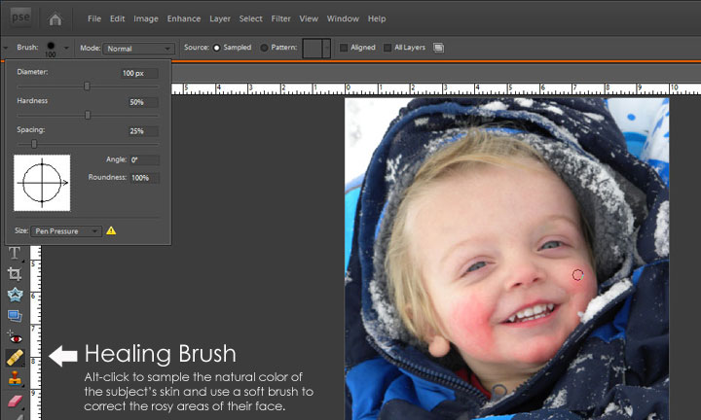Open the Size dropdown set to Pen Pressure
Screen dimensions: 701x420
[x=66, y=231]
